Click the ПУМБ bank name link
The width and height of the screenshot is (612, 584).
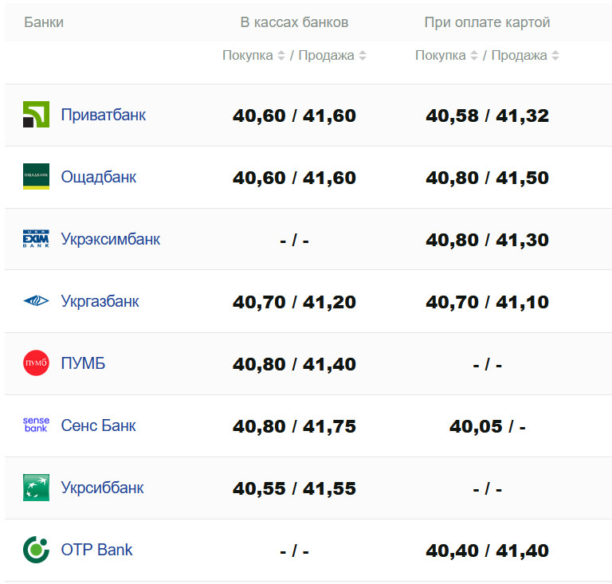pyautogui.click(x=83, y=363)
